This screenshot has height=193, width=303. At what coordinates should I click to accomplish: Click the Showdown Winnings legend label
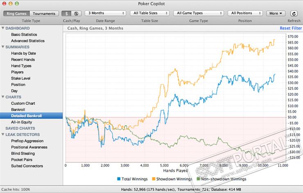pos(174,179)
